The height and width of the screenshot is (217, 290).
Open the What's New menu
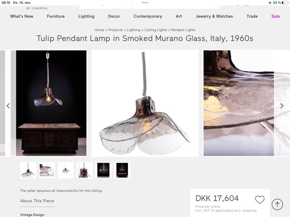tap(22, 16)
